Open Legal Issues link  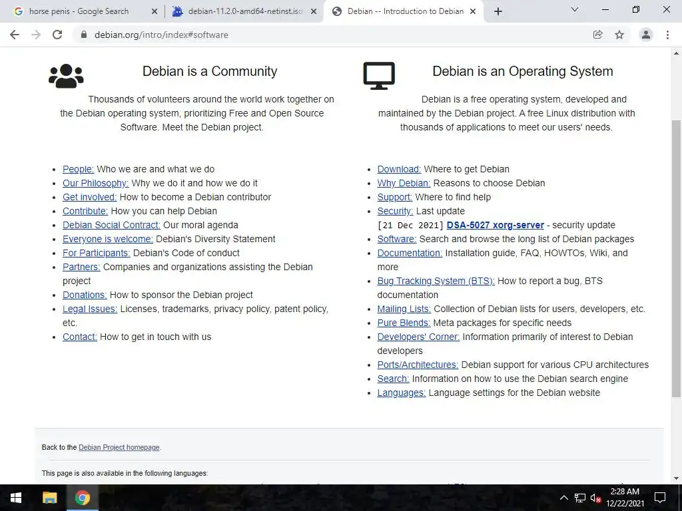click(90, 309)
